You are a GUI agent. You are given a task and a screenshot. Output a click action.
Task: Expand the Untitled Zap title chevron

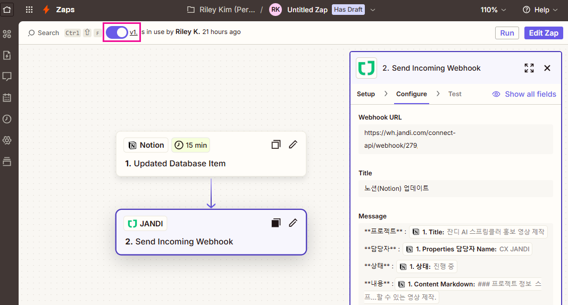[x=373, y=10]
